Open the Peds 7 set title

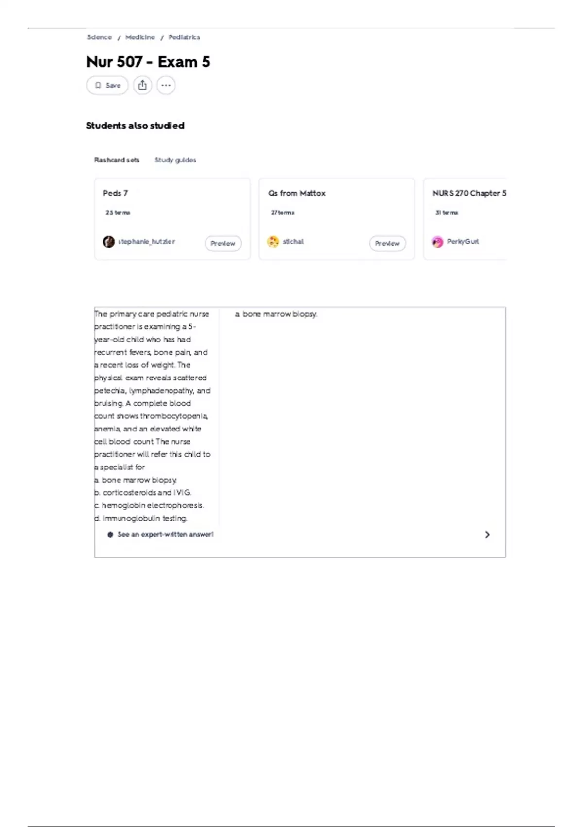tap(116, 193)
